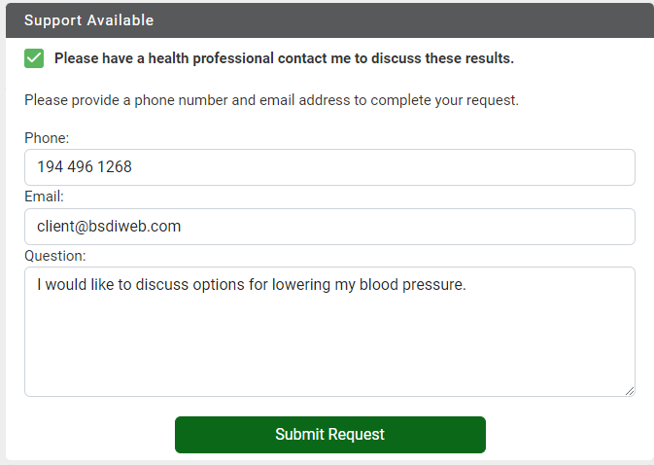
Task: Click the "Email:" field label
Action: (x=44, y=197)
